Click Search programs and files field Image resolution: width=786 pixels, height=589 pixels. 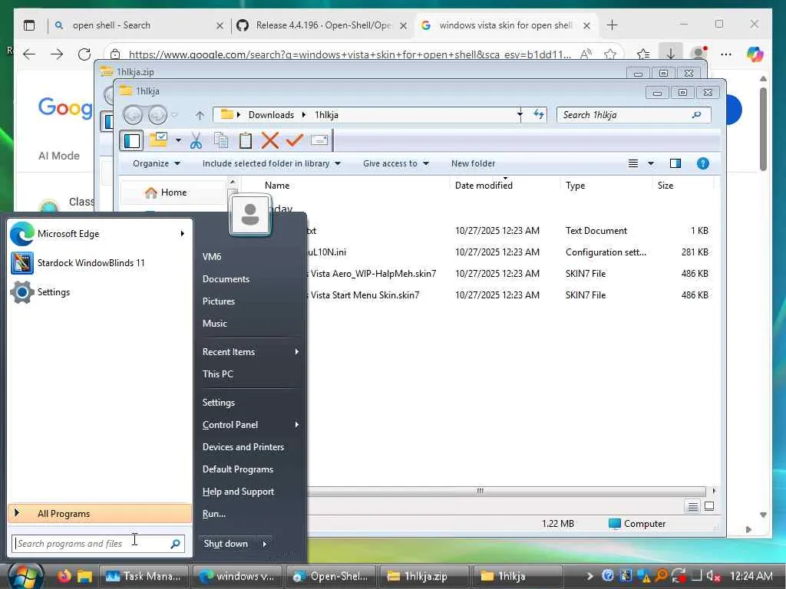[97, 544]
